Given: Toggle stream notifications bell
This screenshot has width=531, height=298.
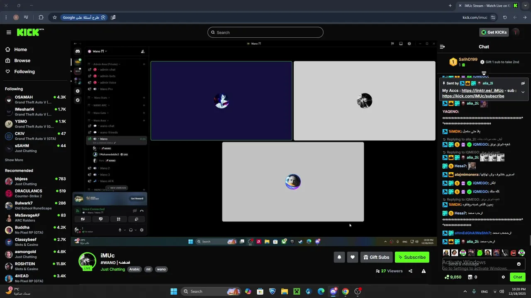Looking at the screenshot, I should [339, 257].
